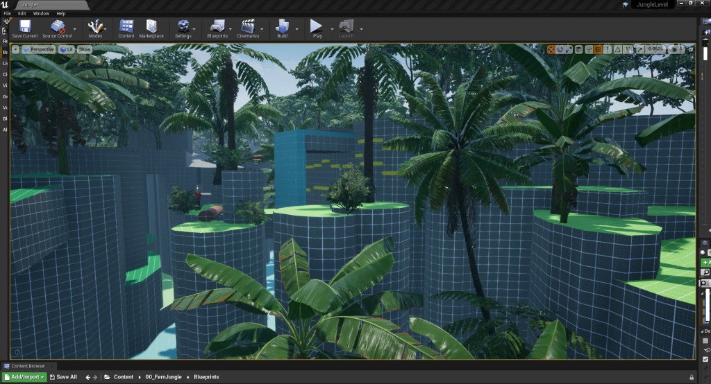Click the Blueprints toolbar icon

coord(217,28)
